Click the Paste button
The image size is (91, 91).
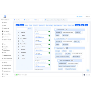point(86,25)
